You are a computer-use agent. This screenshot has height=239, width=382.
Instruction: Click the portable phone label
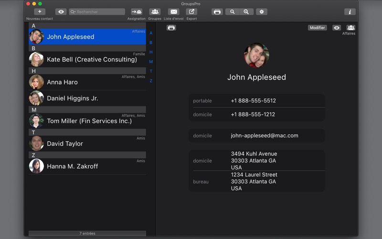pyautogui.click(x=202, y=101)
